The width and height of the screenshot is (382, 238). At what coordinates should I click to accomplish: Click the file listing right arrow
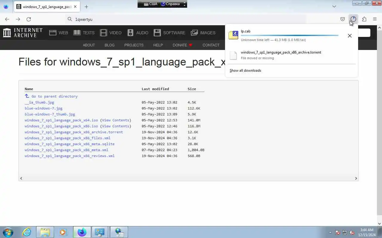356,178
